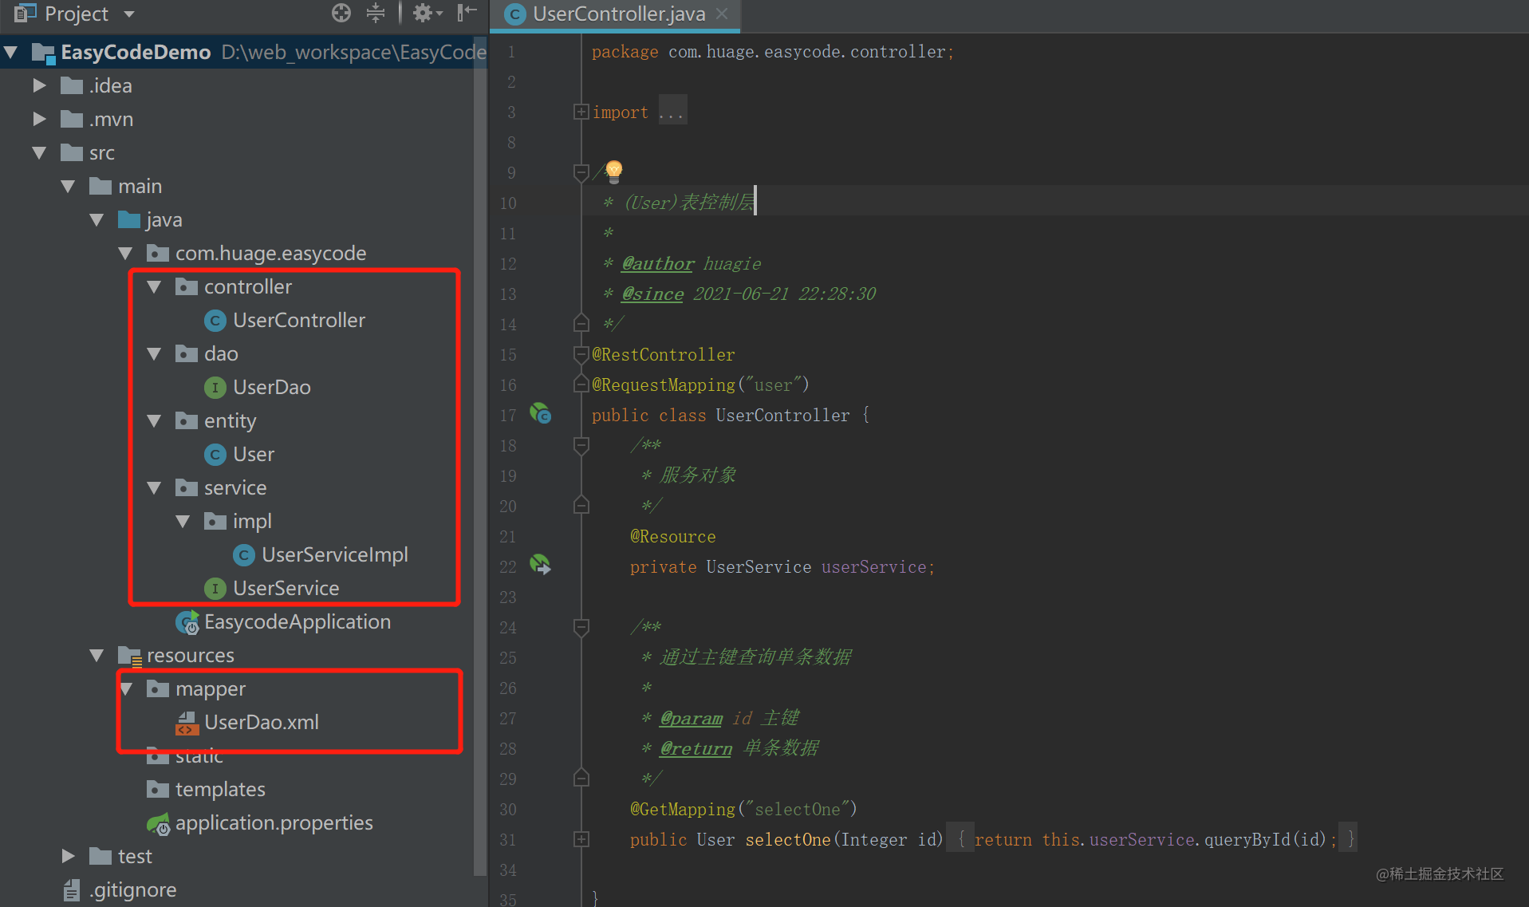Select User entity class in tree

click(x=254, y=454)
